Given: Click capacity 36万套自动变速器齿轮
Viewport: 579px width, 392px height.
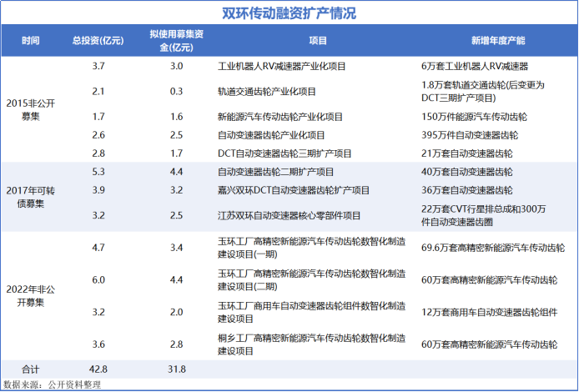Looking at the screenshot, I should pos(466,190).
